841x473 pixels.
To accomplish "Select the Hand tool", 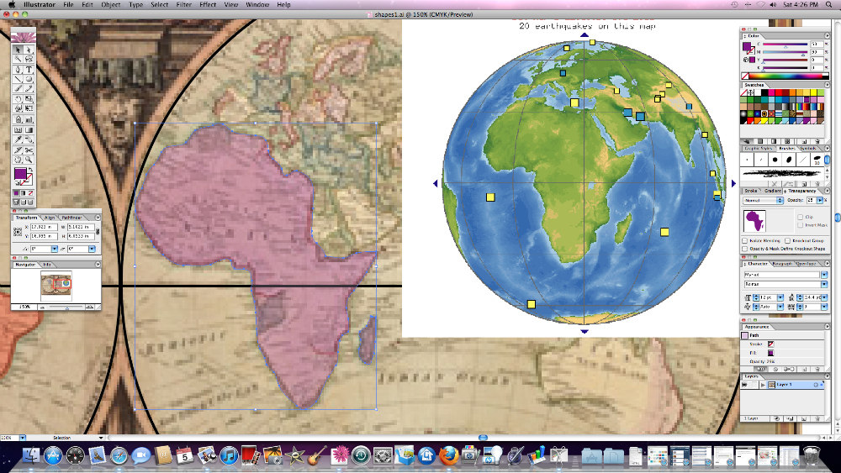I will (x=18, y=160).
